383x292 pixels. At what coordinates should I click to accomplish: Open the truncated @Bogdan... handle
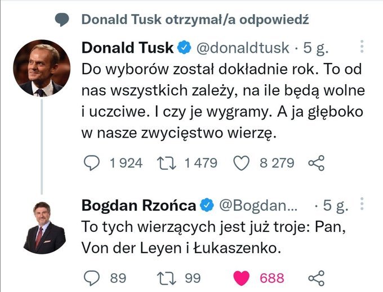coord(261,206)
